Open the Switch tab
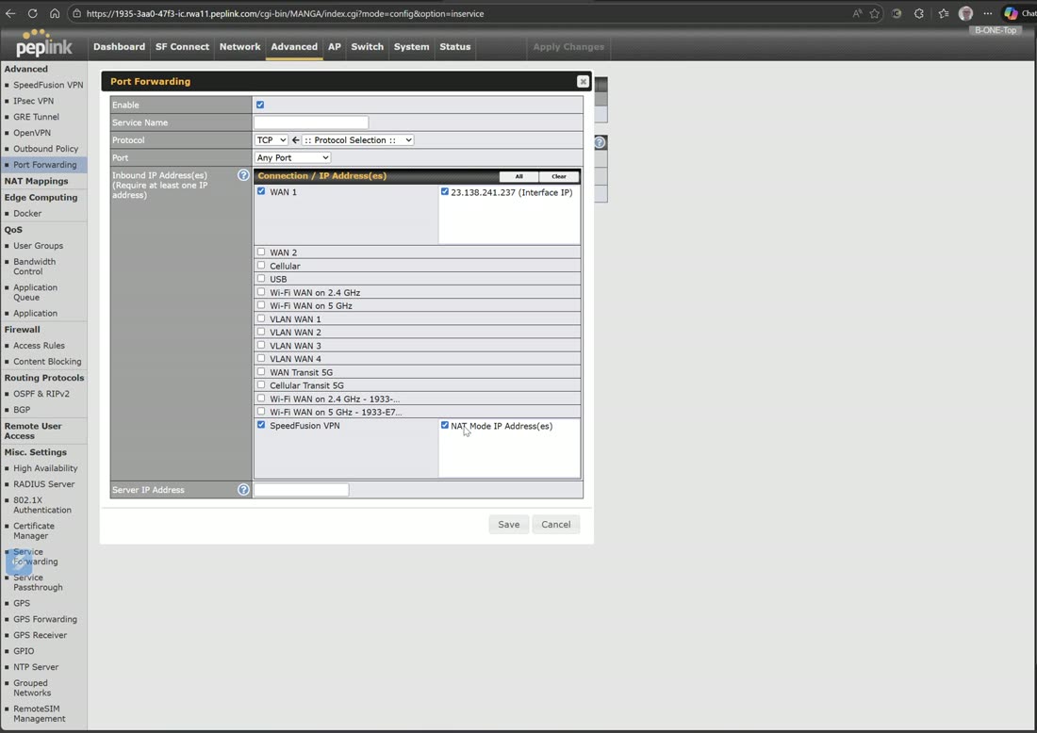The width and height of the screenshot is (1037, 733). 367,47
